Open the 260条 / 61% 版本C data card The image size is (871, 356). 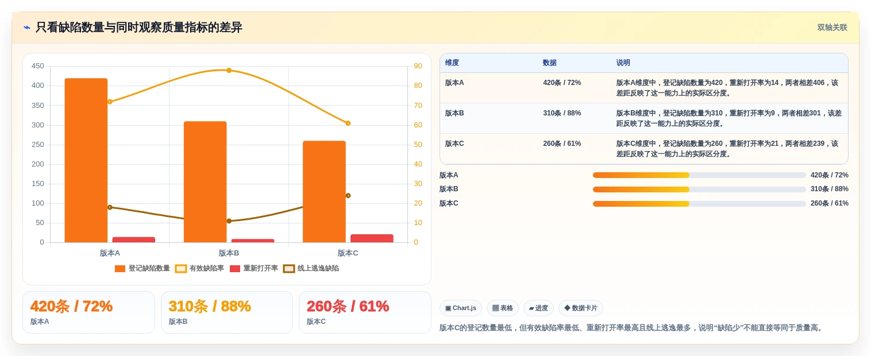click(x=365, y=312)
